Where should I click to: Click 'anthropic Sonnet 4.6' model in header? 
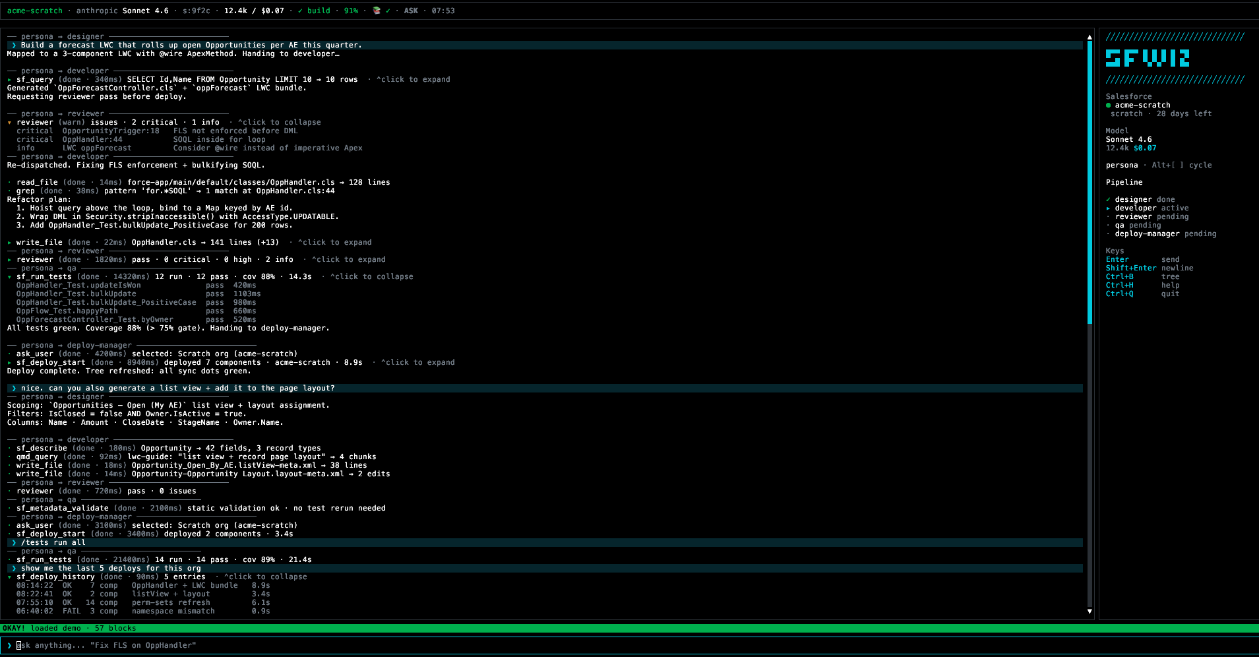point(123,11)
